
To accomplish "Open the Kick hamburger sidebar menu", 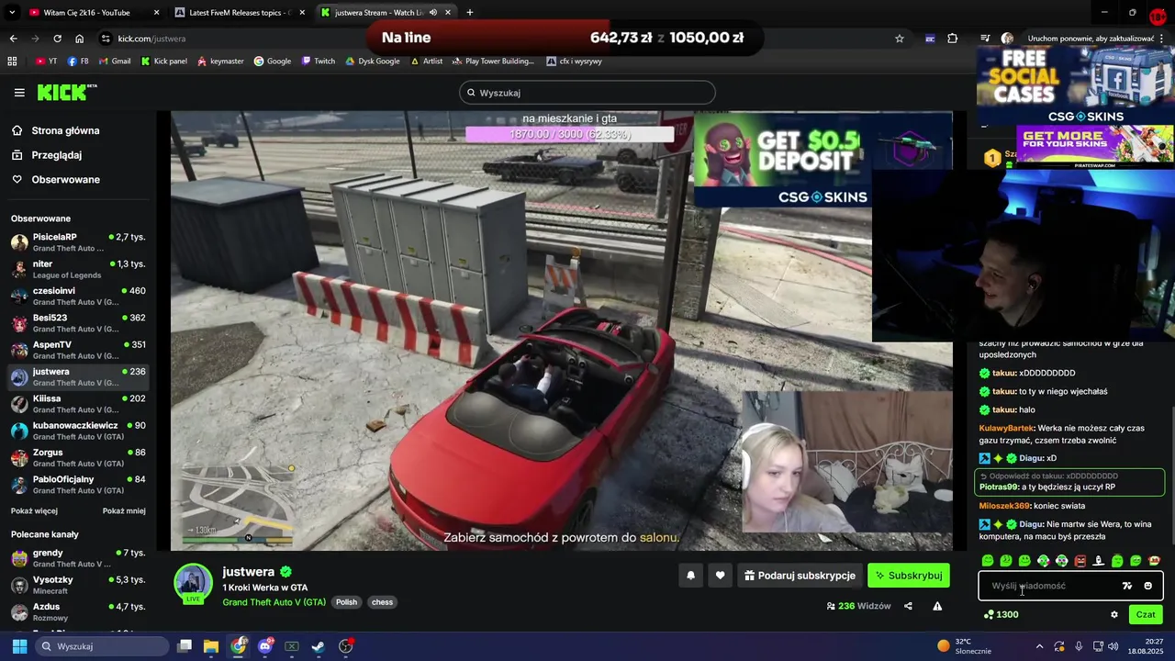I will coord(19,93).
